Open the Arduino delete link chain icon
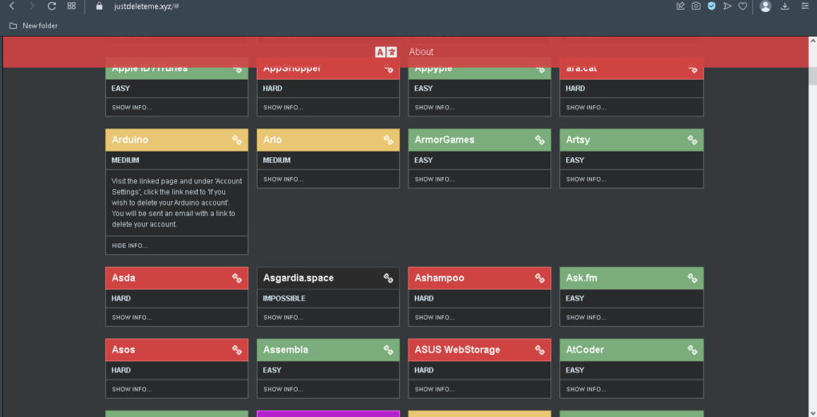Screen dimensions: 817x417 (x=237, y=140)
